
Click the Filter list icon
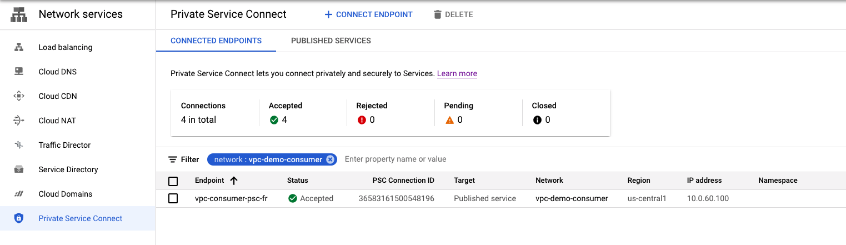click(173, 159)
